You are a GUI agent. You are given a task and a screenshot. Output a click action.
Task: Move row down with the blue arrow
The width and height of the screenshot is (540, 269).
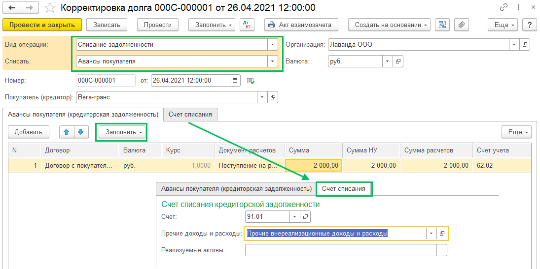(x=81, y=132)
